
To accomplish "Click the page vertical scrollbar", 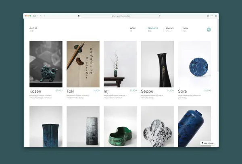I will (x=218, y=46).
